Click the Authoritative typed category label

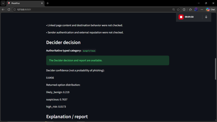pyautogui.click(x=64, y=51)
